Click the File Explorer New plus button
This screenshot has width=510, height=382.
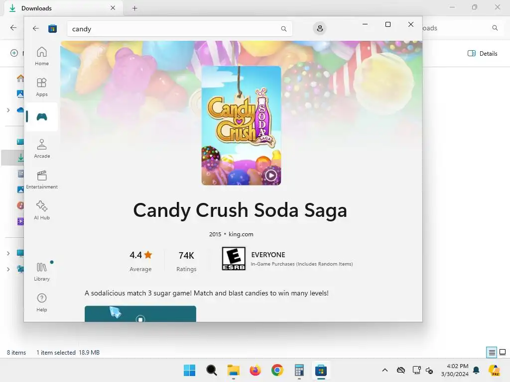pyautogui.click(x=14, y=53)
